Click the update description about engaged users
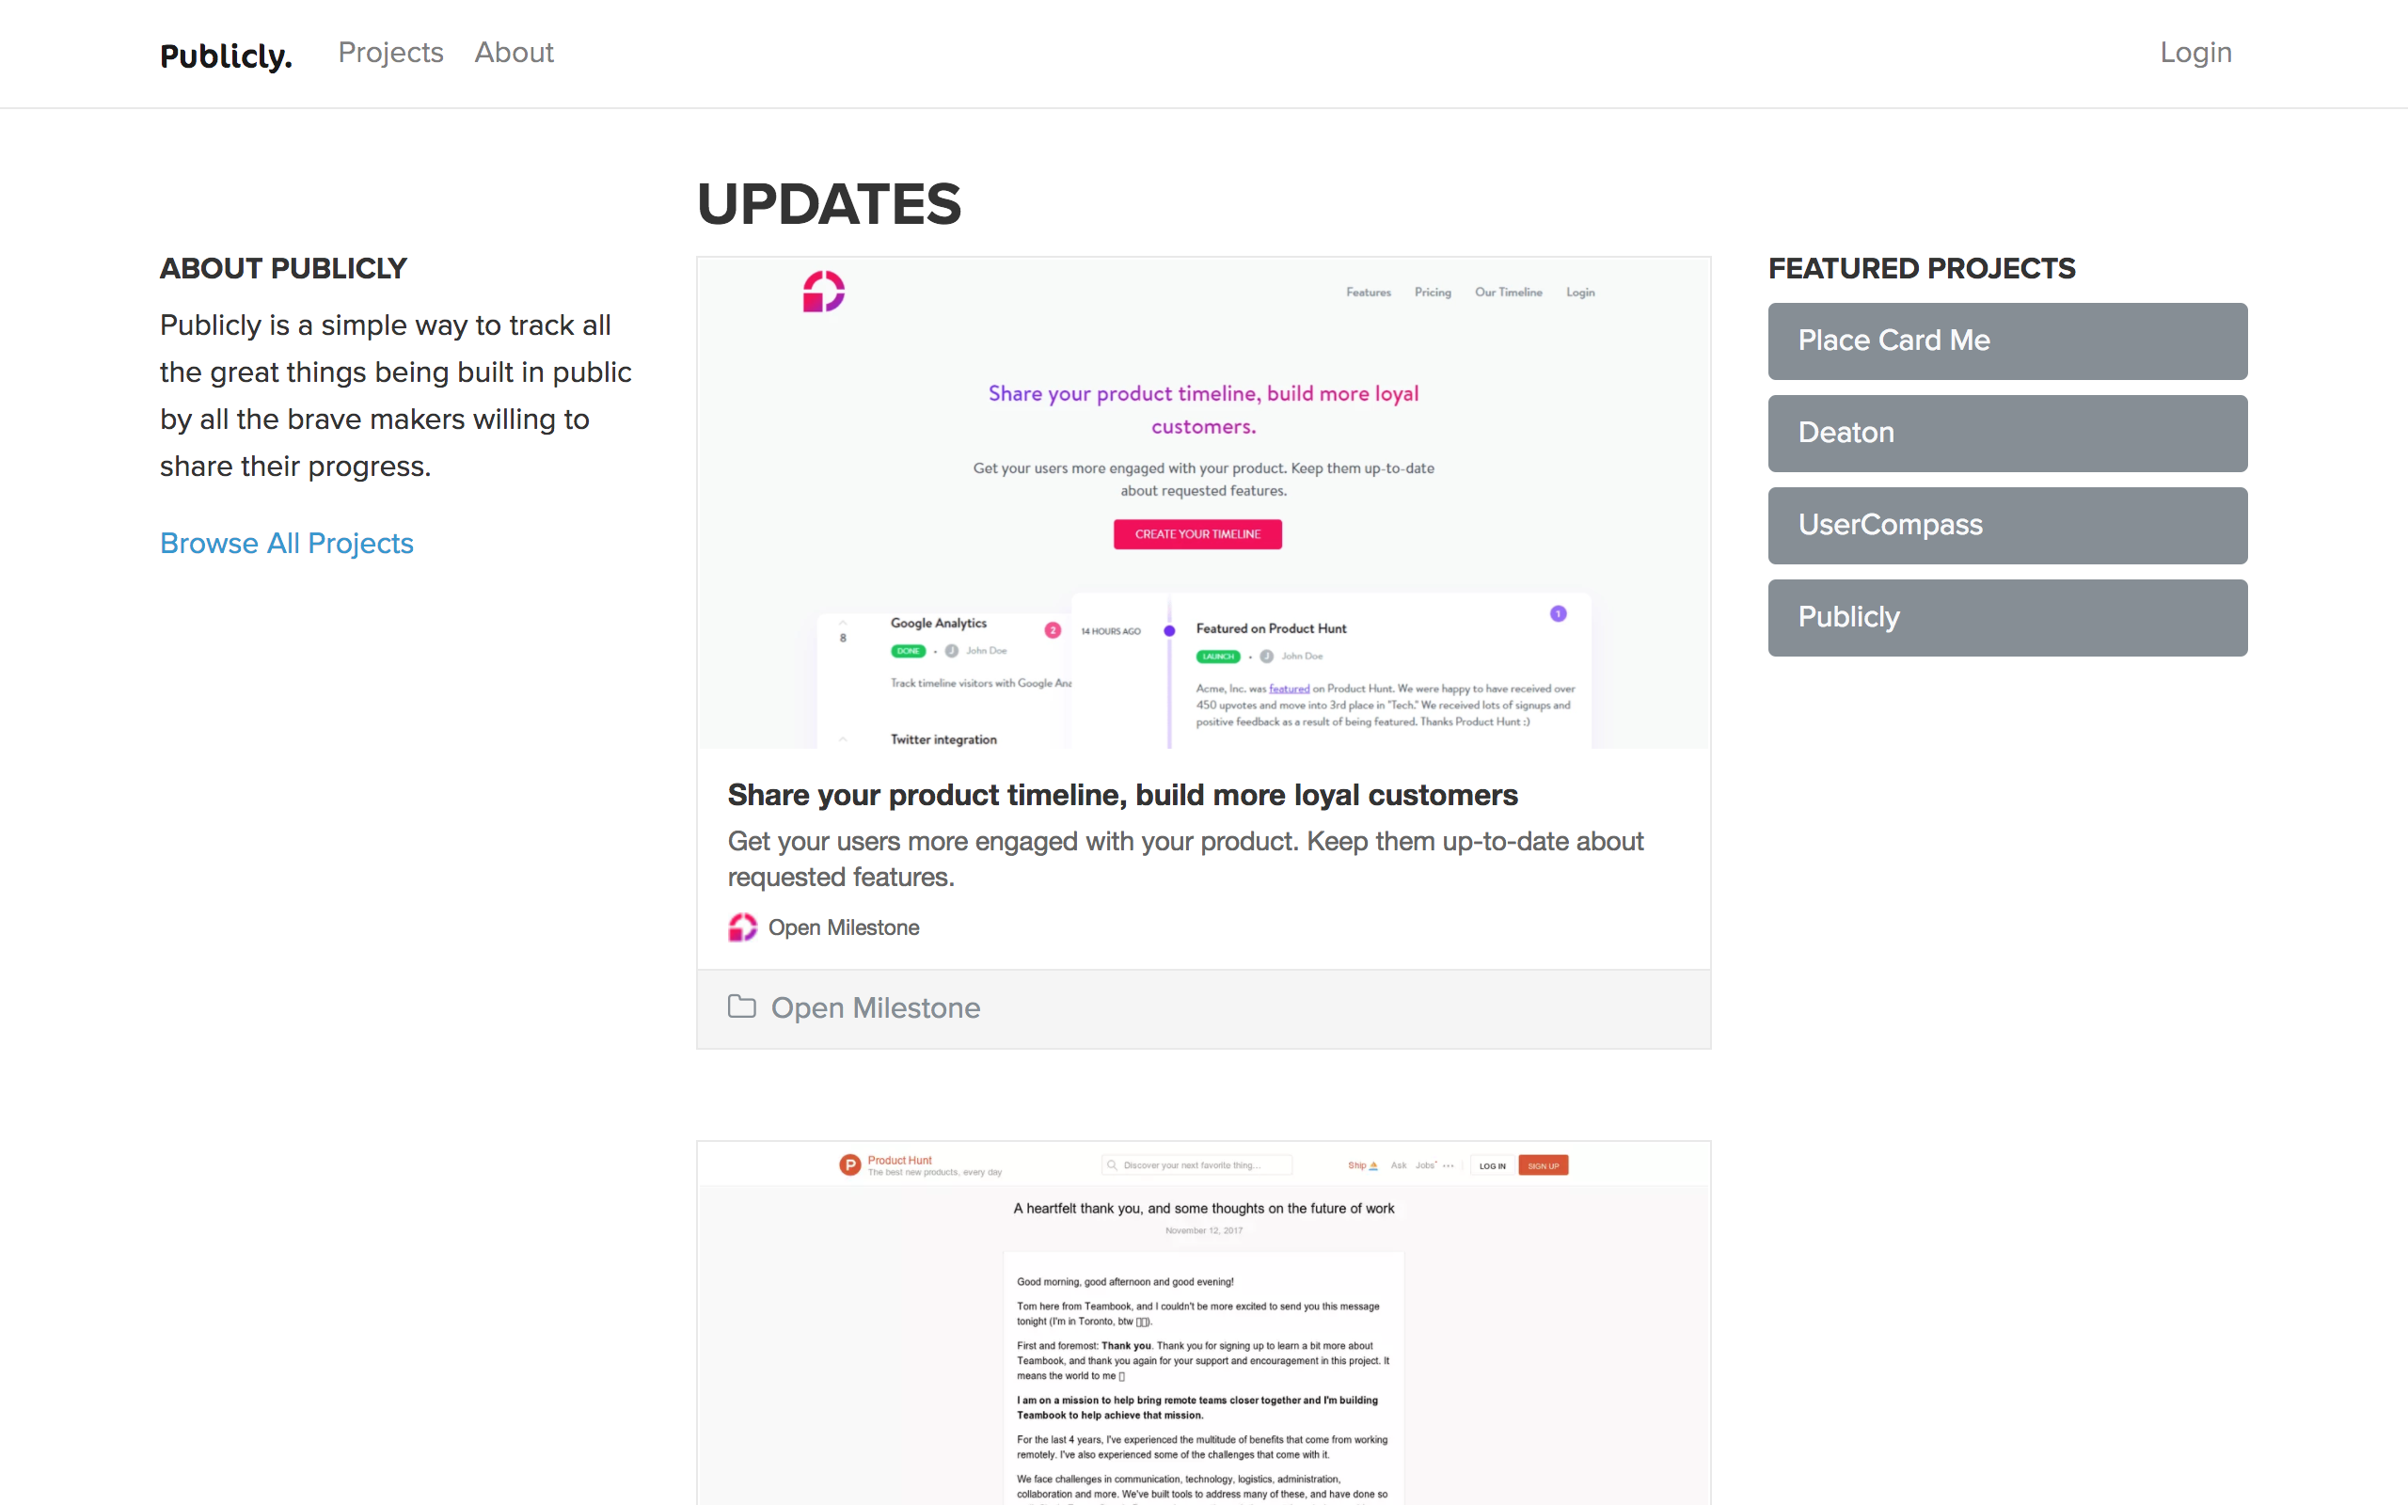The width and height of the screenshot is (2408, 1505). 1185,859
